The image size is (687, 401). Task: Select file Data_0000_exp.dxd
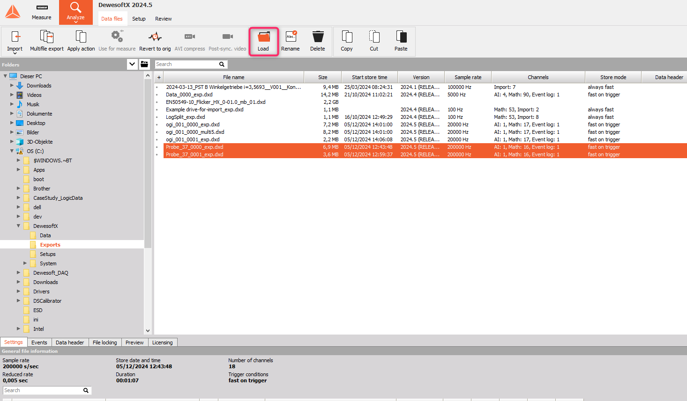click(x=189, y=95)
